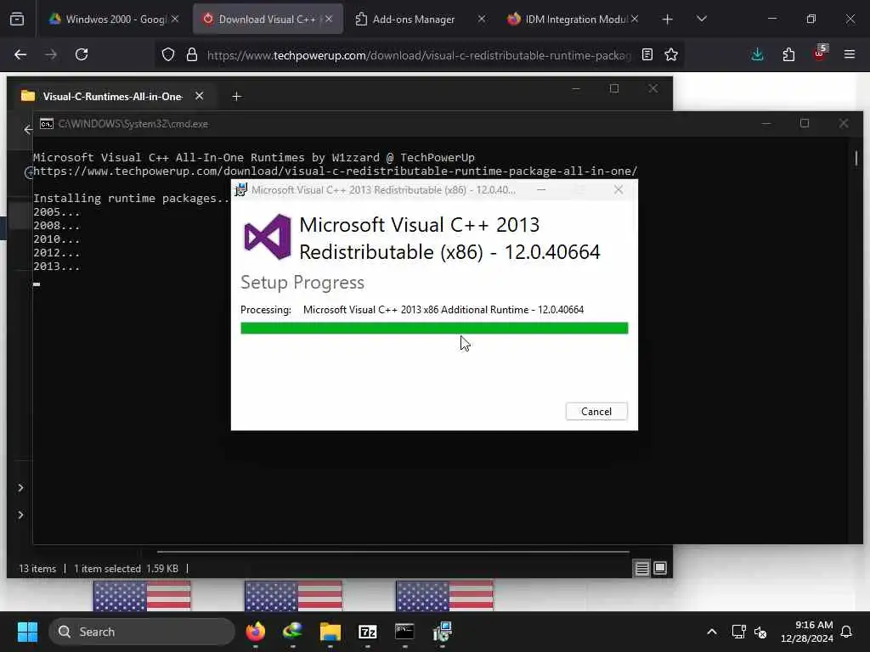Close the Visual C++ 2013 setup dialog

619,189
